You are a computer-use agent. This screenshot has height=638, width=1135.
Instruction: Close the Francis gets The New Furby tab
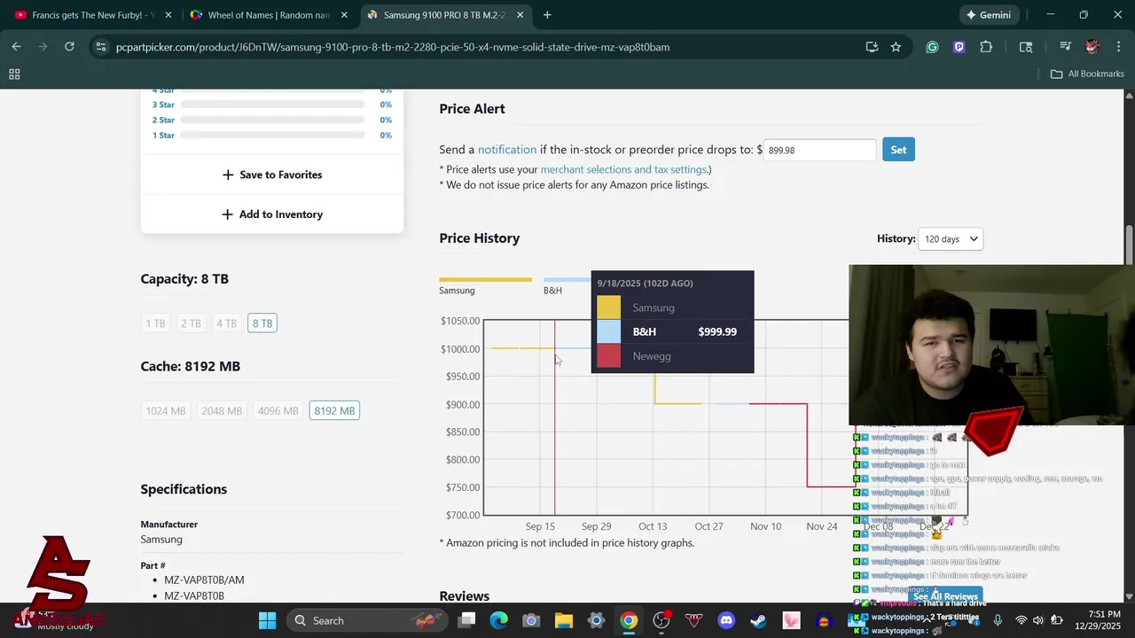click(168, 15)
